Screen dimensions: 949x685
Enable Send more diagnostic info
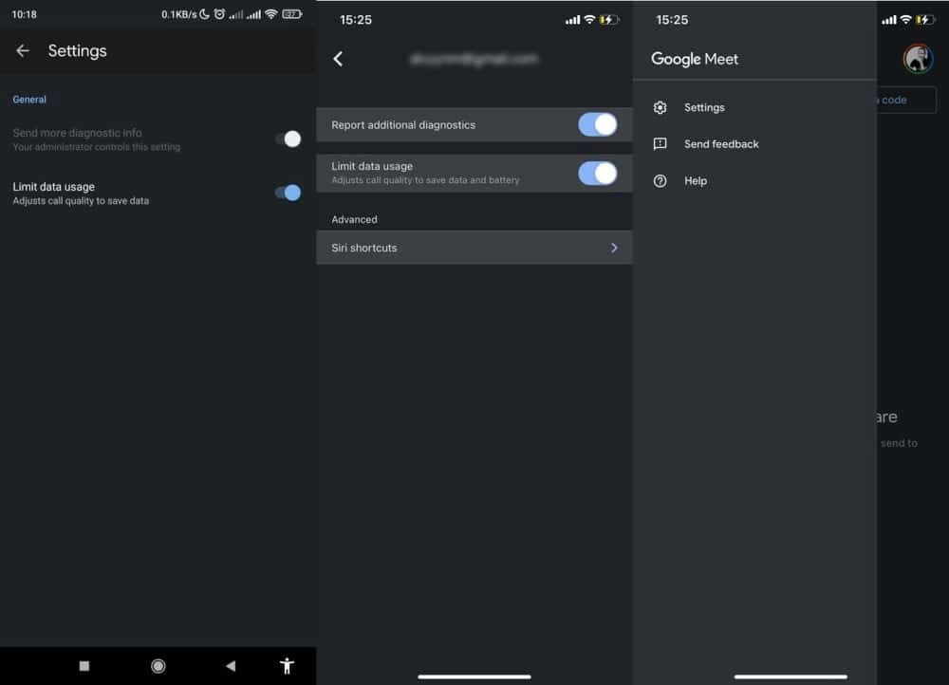tap(289, 139)
